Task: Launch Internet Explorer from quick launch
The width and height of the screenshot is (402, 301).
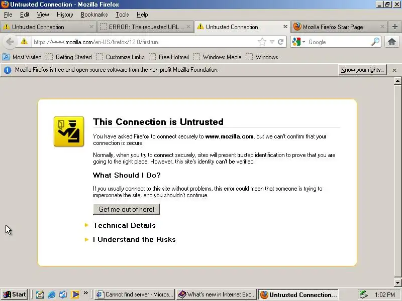Action: click(52, 294)
